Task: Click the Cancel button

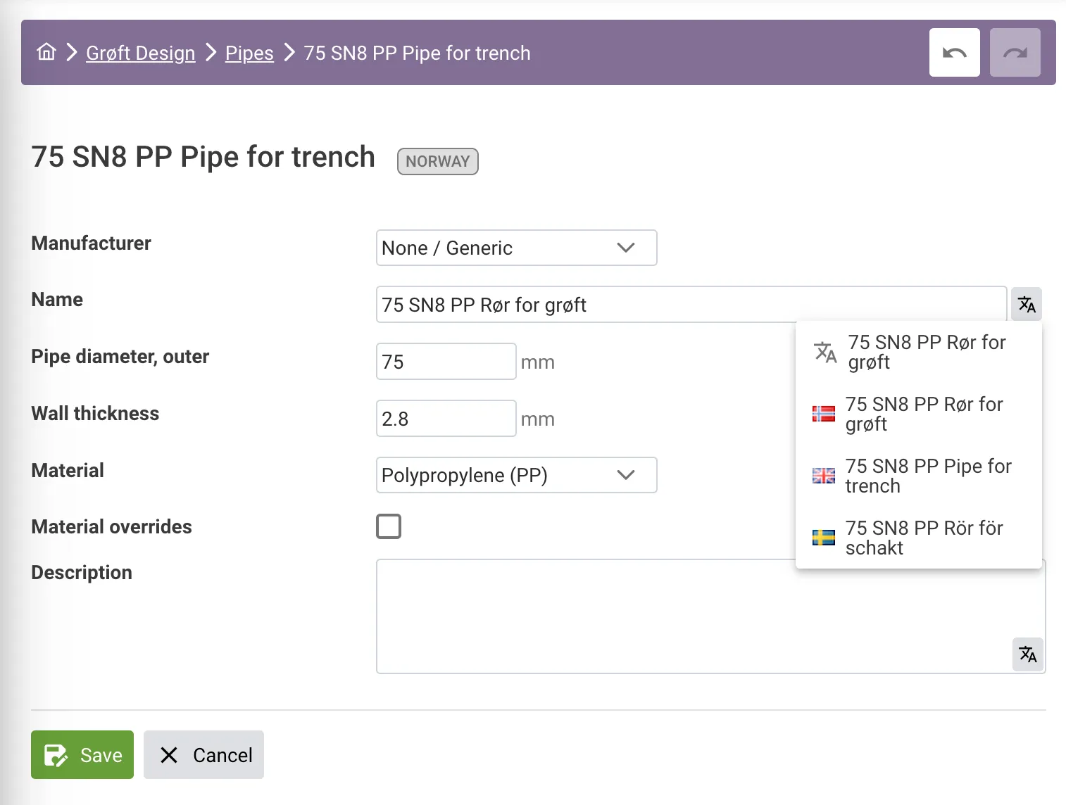Action: coord(203,755)
